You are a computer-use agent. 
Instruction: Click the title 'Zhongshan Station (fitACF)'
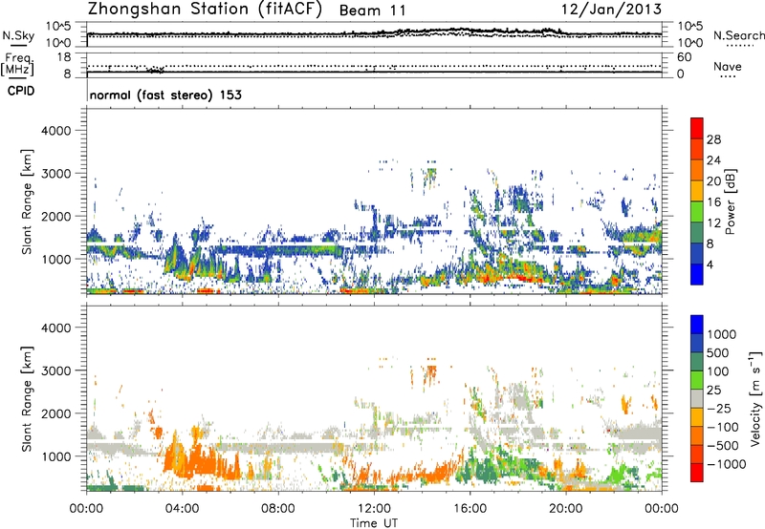tap(205, 10)
